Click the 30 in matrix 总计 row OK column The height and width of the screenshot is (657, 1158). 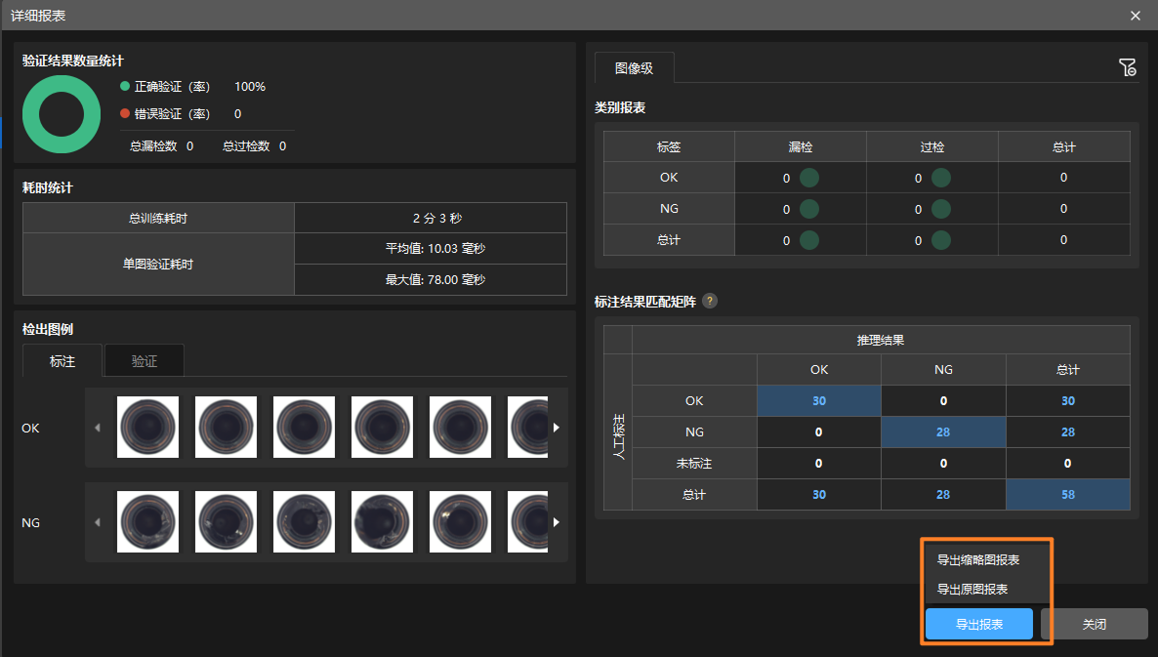(819, 495)
